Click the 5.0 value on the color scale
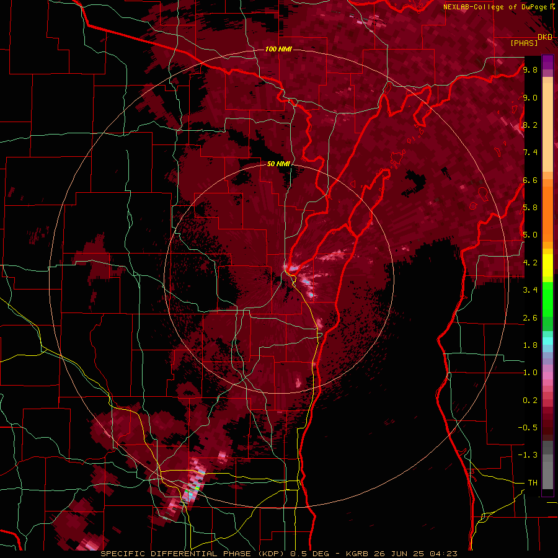This screenshot has width=558, height=558. click(530, 235)
